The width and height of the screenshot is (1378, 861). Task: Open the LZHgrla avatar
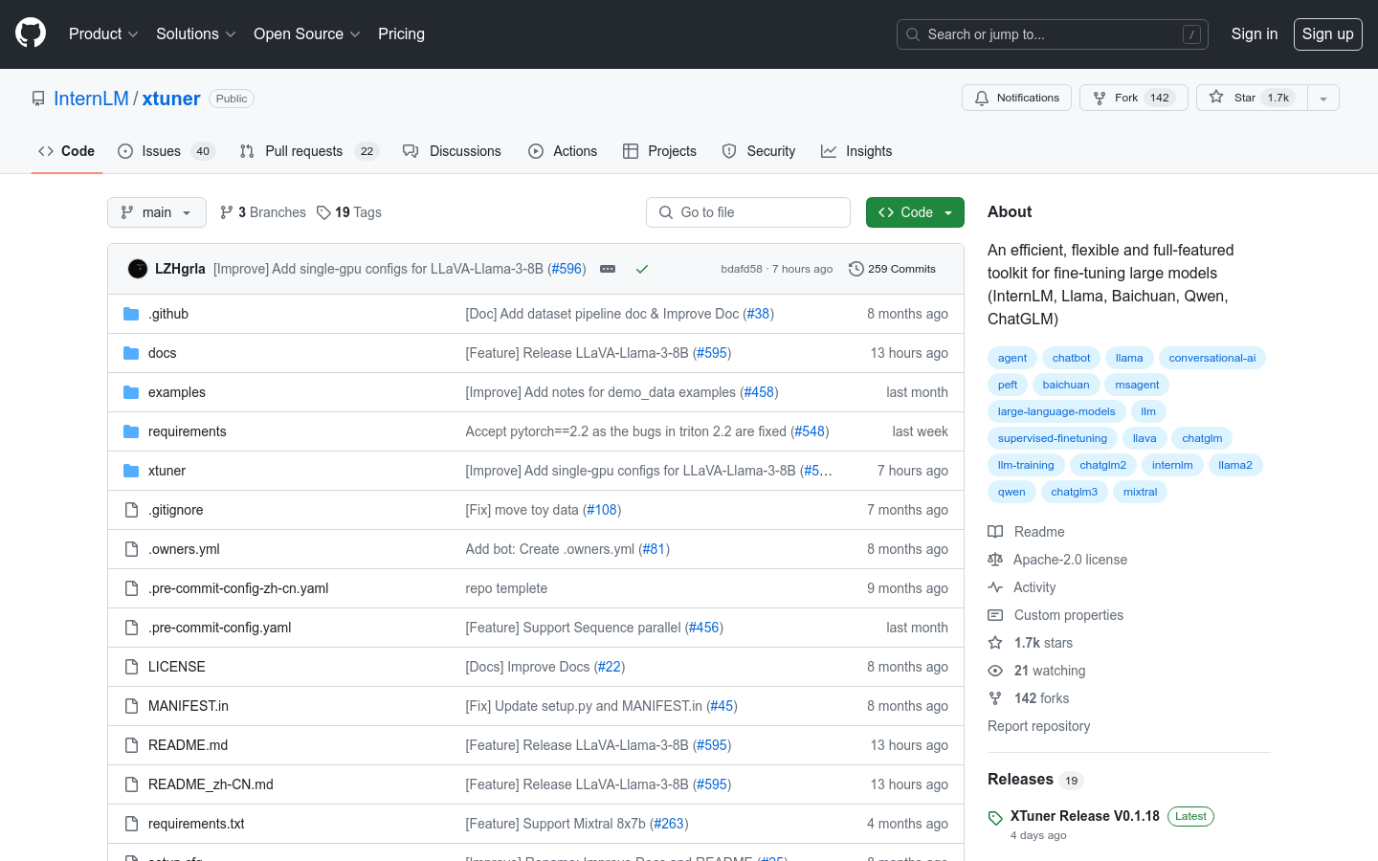click(x=138, y=269)
